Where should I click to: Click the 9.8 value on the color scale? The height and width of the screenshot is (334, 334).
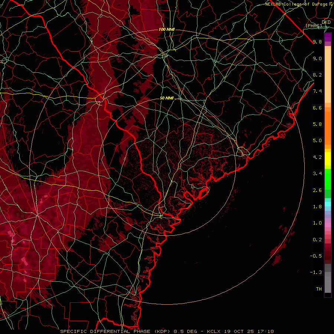pyautogui.click(x=317, y=42)
